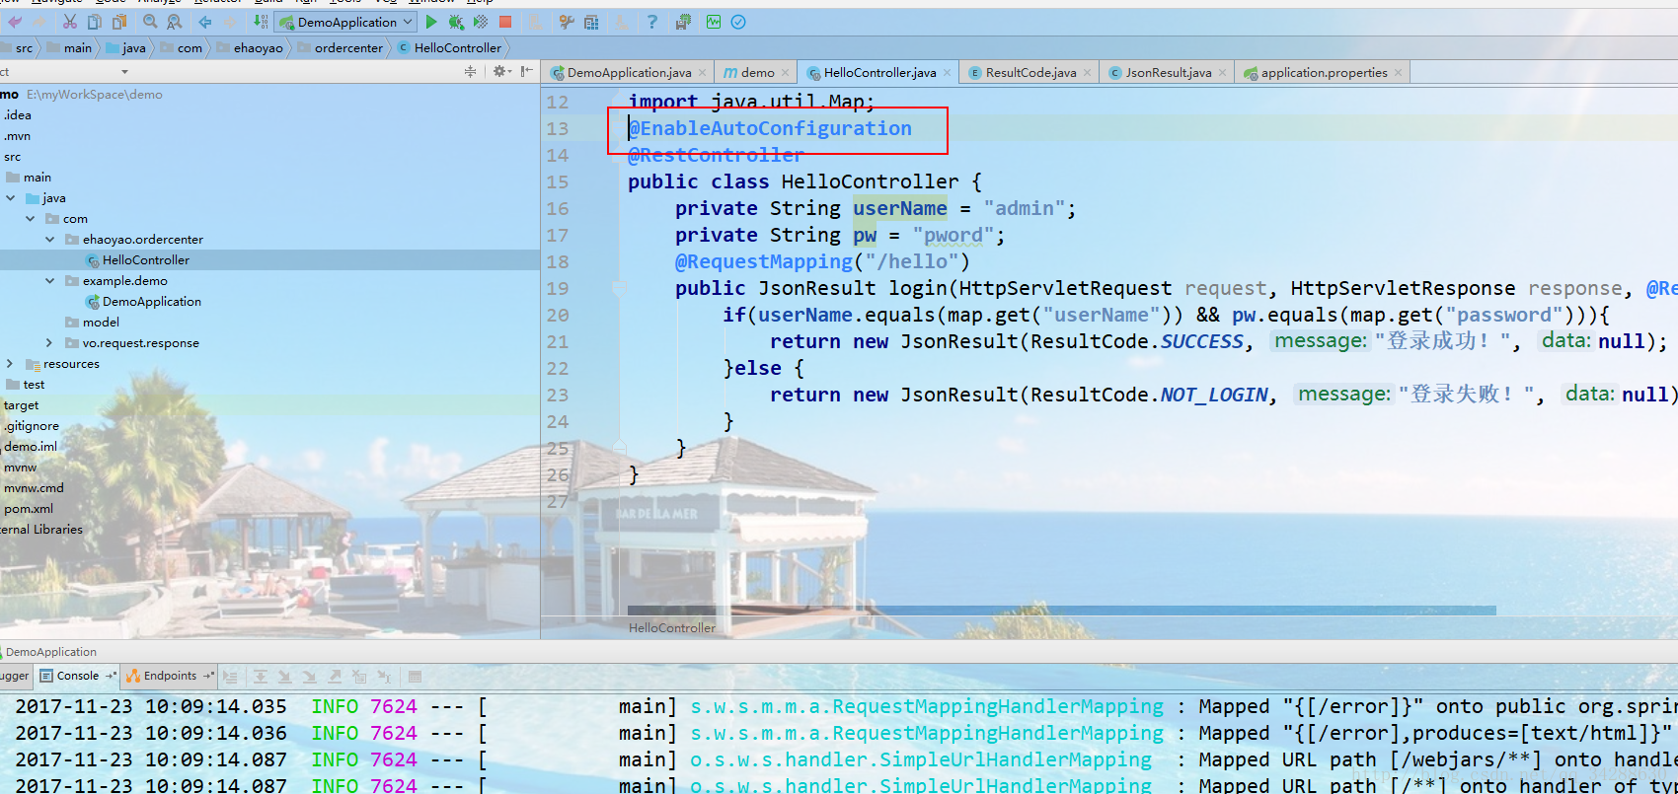1678x794 pixels.
Task: Run DemoApplication with the green play icon
Action: pos(431,22)
